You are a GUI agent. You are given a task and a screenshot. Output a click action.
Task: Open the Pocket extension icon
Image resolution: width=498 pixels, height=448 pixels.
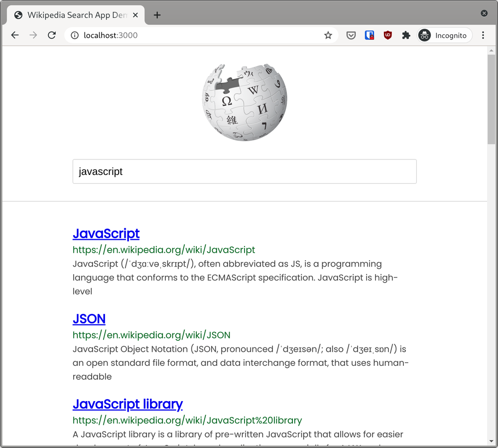351,35
